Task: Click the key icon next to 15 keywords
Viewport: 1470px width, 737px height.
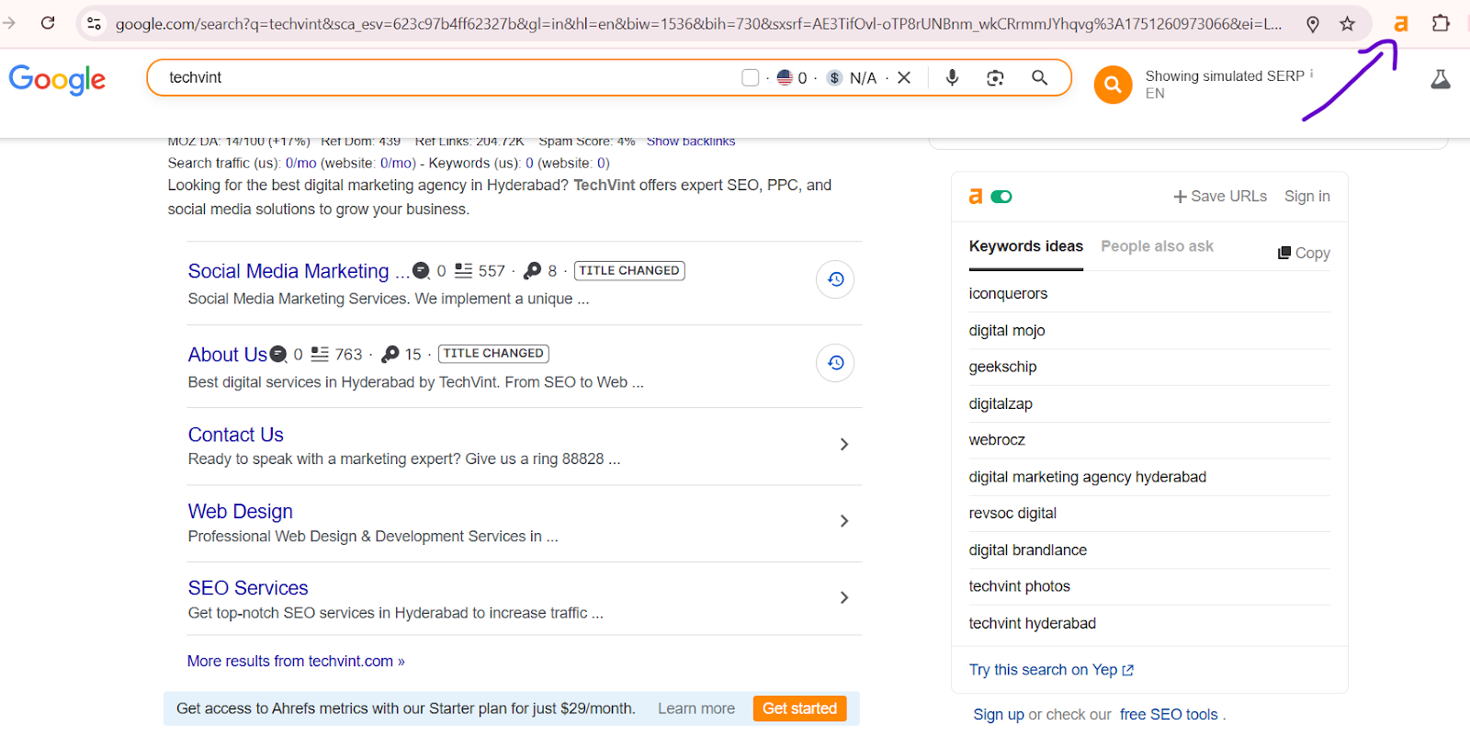Action: coord(390,354)
